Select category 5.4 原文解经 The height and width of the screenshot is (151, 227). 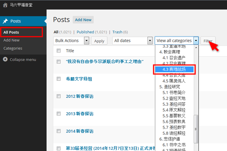point(174,110)
